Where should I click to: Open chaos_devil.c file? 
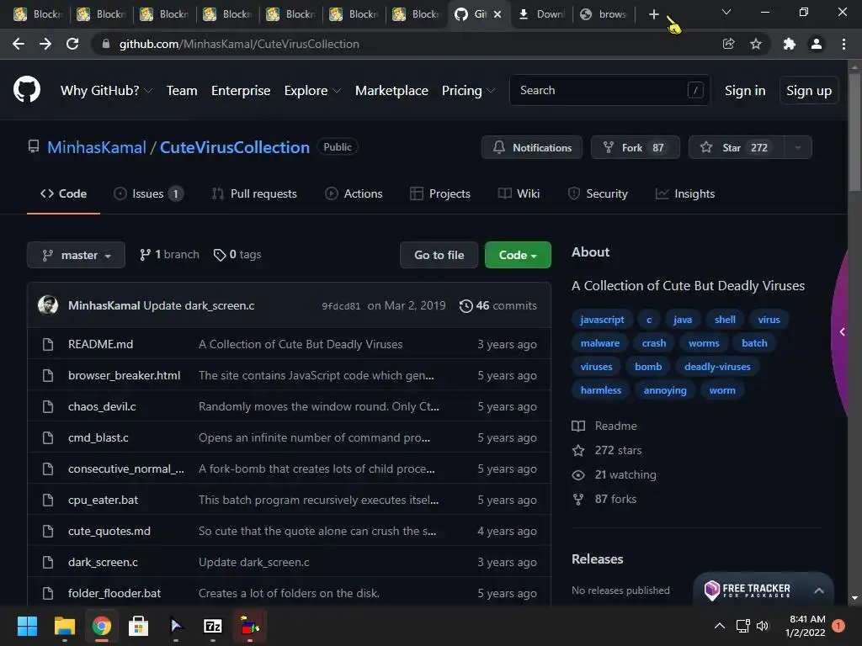102,406
